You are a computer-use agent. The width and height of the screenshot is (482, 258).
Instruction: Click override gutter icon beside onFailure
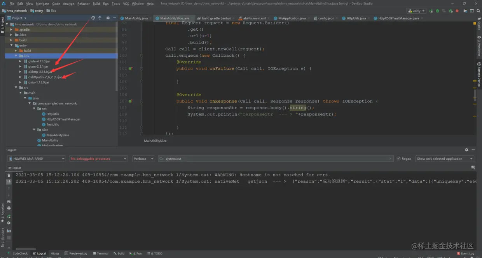point(131,69)
